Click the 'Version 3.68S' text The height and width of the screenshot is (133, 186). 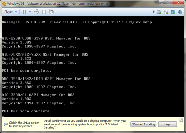click(x=17, y=42)
